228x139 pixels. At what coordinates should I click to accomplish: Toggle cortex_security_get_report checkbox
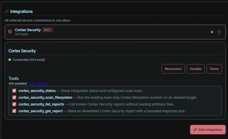[x=14, y=111]
